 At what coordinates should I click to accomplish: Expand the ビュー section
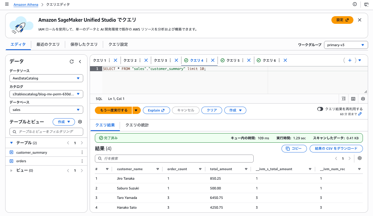click(12, 170)
